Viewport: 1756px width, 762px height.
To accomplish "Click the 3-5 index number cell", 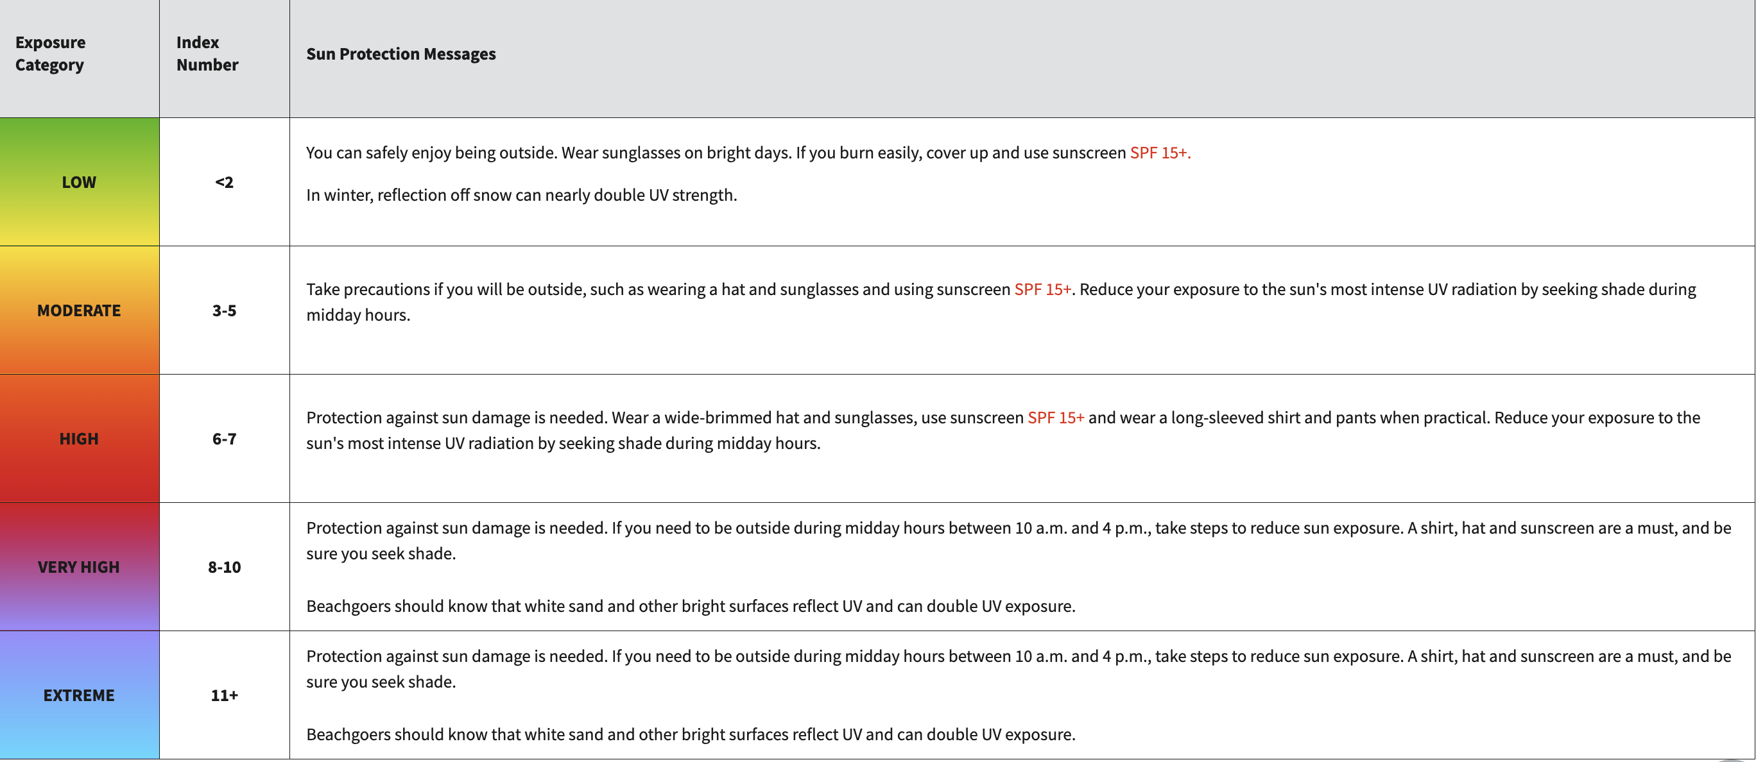I will tap(224, 310).
